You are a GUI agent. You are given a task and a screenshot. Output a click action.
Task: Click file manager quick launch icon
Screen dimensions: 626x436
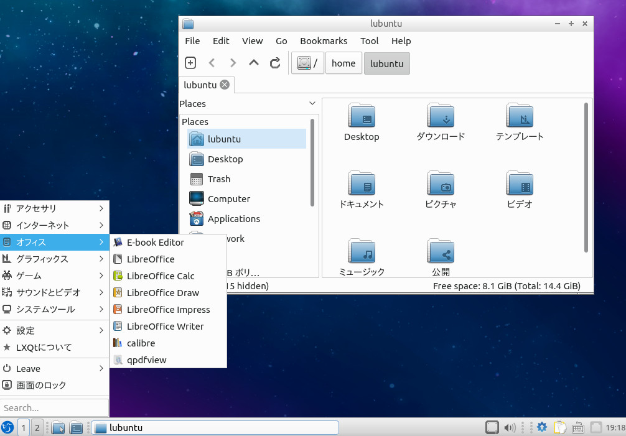[x=58, y=428]
